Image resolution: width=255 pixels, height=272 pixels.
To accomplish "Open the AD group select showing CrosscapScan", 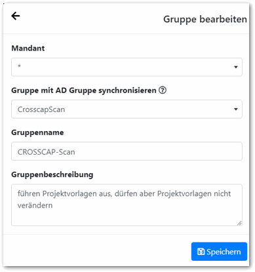I will [x=127, y=109].
